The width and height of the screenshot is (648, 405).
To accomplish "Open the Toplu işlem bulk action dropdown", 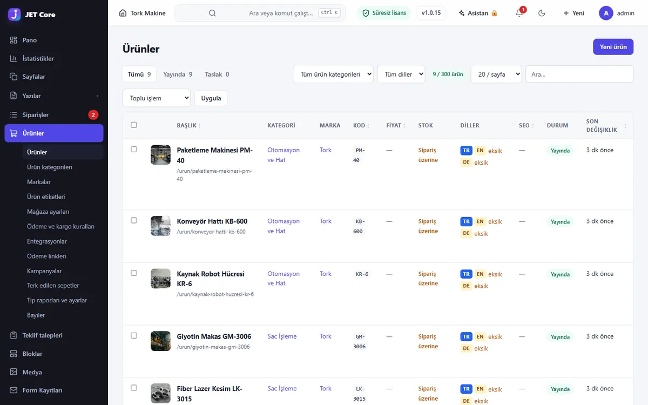I will (157, 98).
